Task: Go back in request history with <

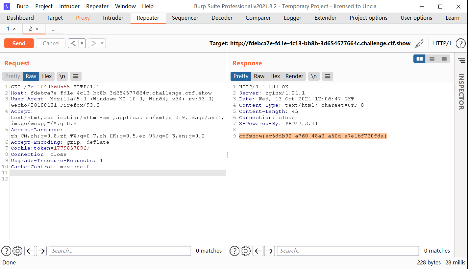Action: point(73,43)
